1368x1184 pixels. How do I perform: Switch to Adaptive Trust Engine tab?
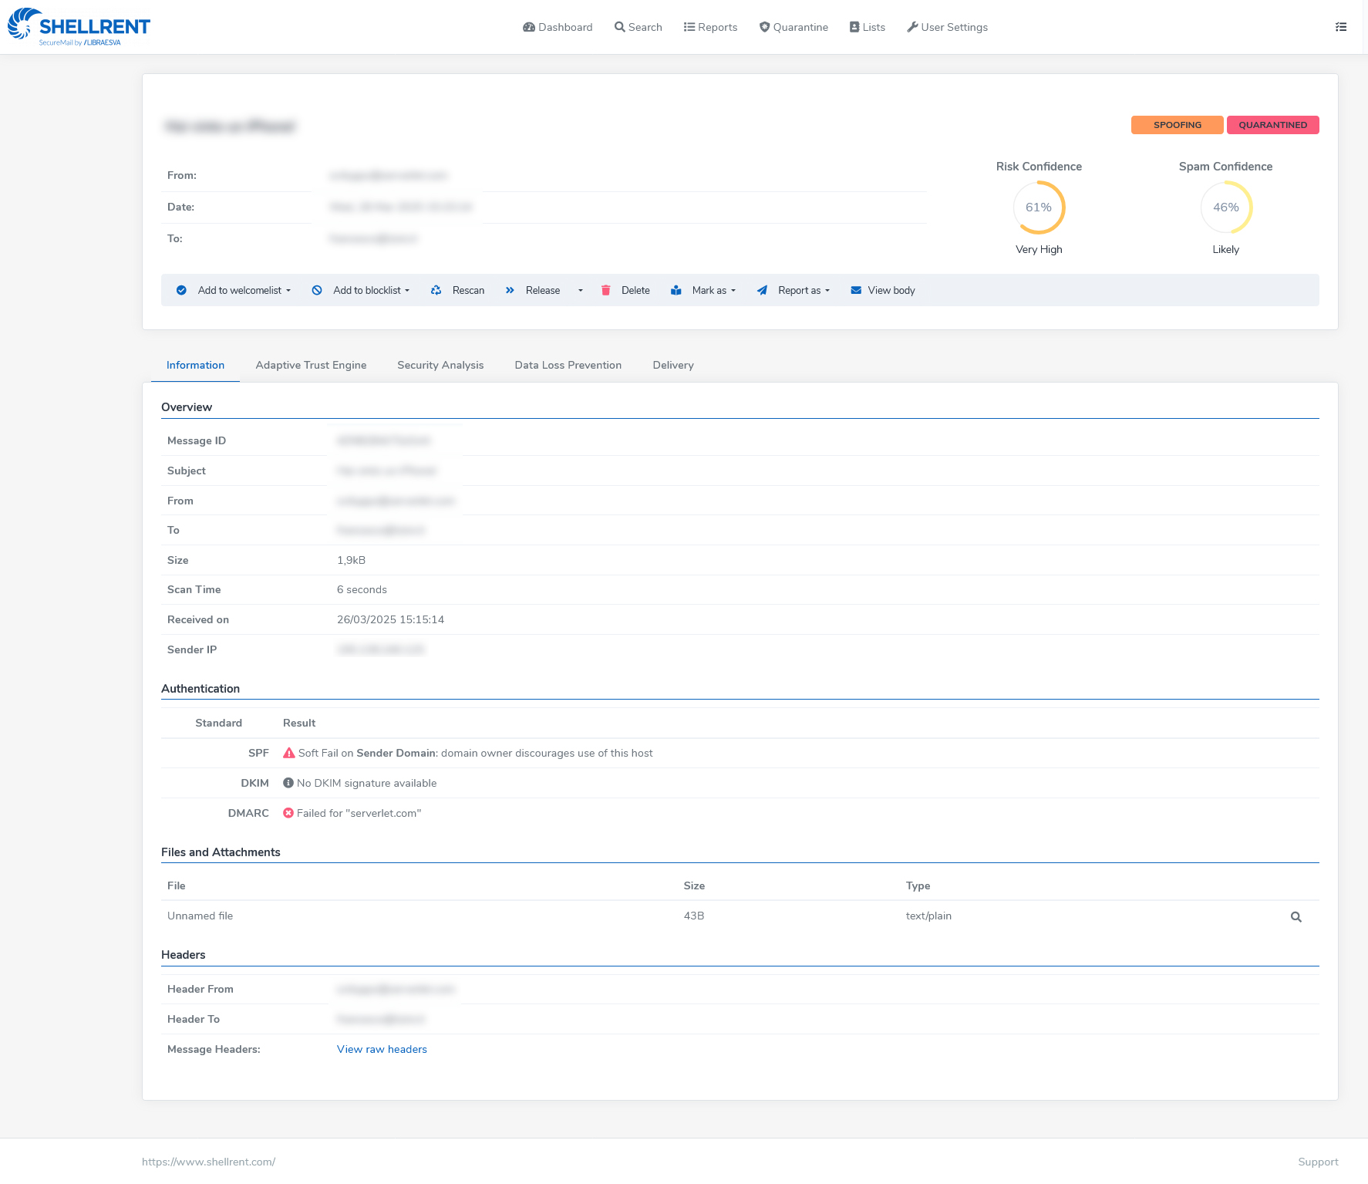pyautogui.click(x=311, y=366)
